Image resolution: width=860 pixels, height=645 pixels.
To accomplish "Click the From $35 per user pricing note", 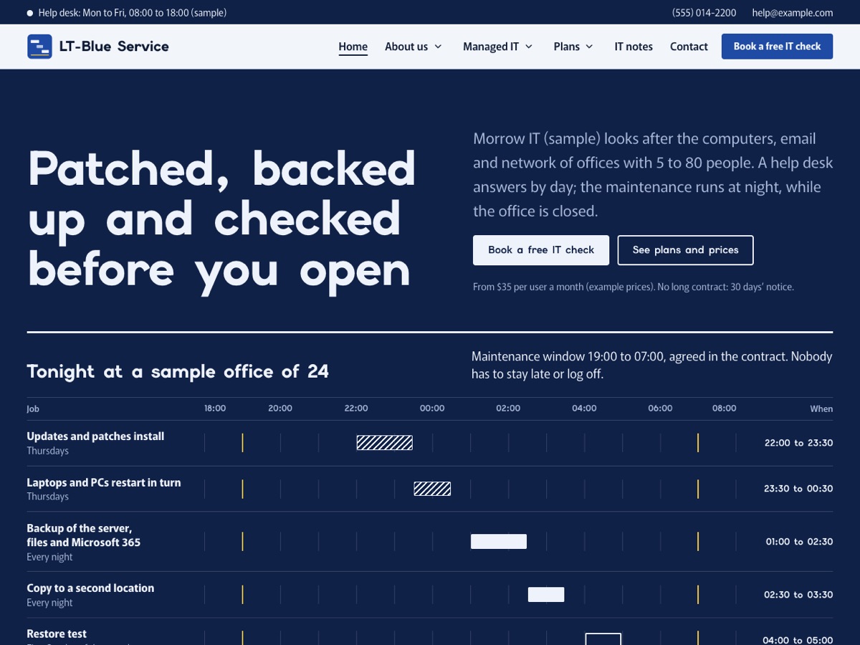I will tap(634, 287).
